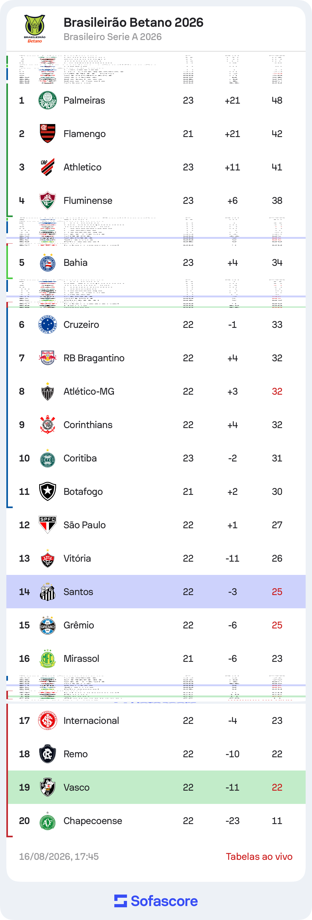Screen dimensions: 312x920
Task: Open the Internacional team name
Action: click(x=91, y=720)
